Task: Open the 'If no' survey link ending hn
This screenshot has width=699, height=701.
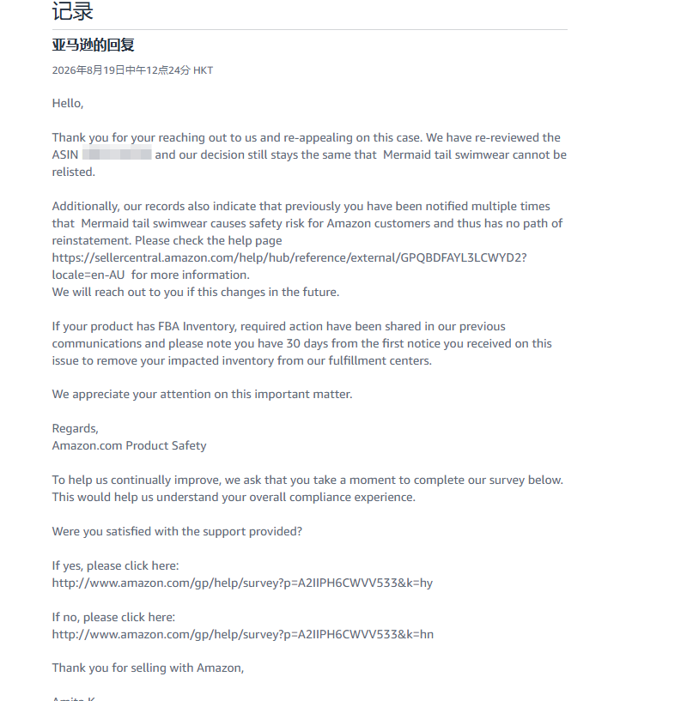Action: [242, 634]
